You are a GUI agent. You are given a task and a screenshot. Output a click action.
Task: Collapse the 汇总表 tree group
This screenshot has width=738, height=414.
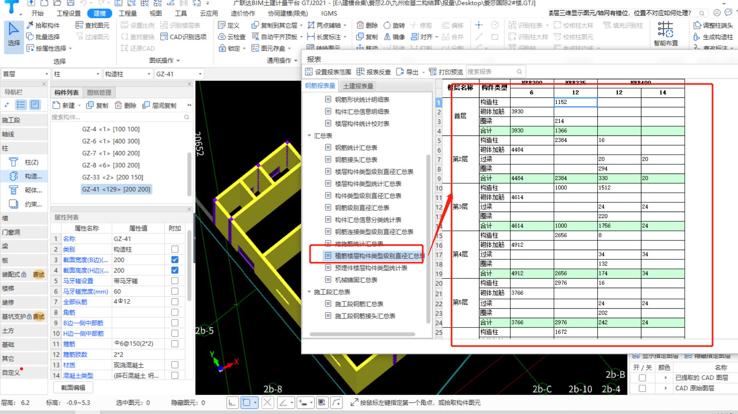309,136
